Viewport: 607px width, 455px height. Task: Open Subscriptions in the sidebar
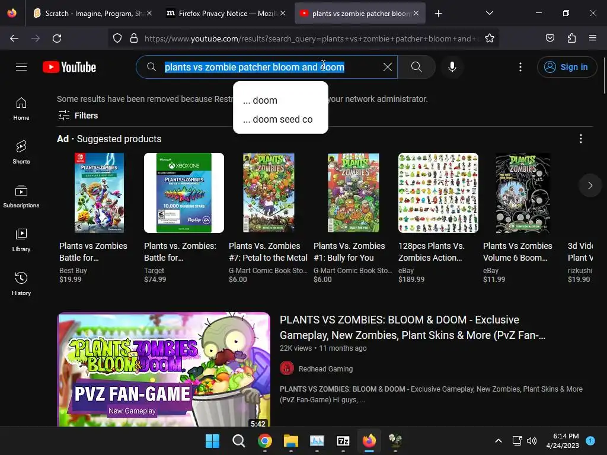point(21,196)
